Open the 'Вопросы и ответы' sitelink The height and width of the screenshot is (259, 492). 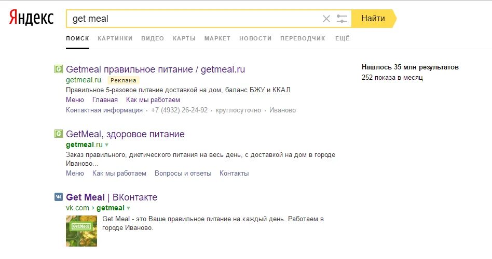coord(183,174)
